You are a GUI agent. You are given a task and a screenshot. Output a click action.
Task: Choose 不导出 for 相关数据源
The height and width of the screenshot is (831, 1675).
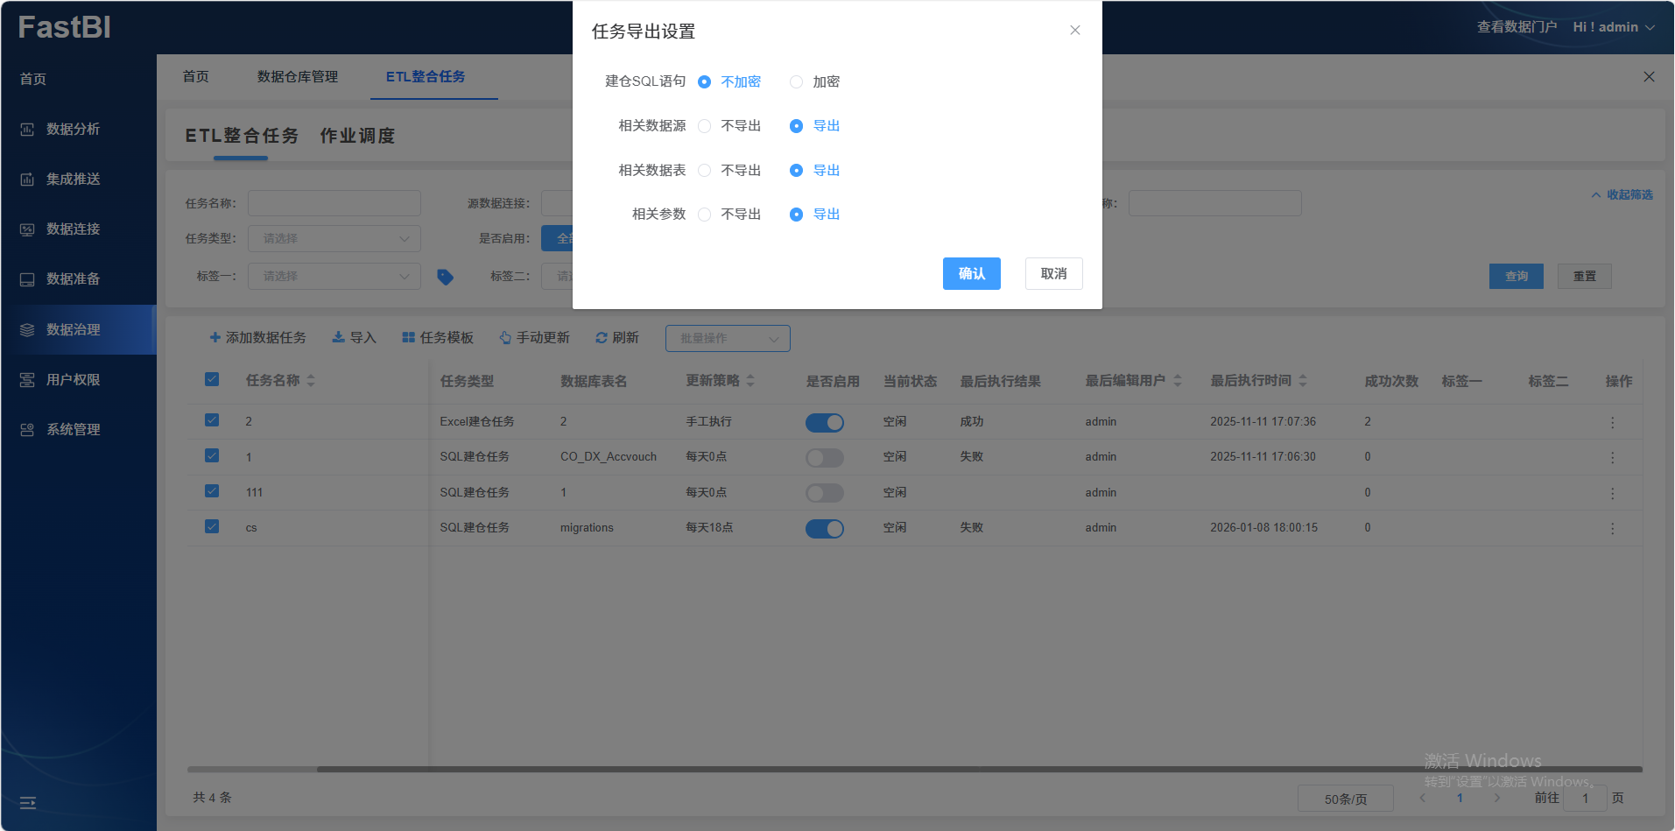tap(704, 126)
